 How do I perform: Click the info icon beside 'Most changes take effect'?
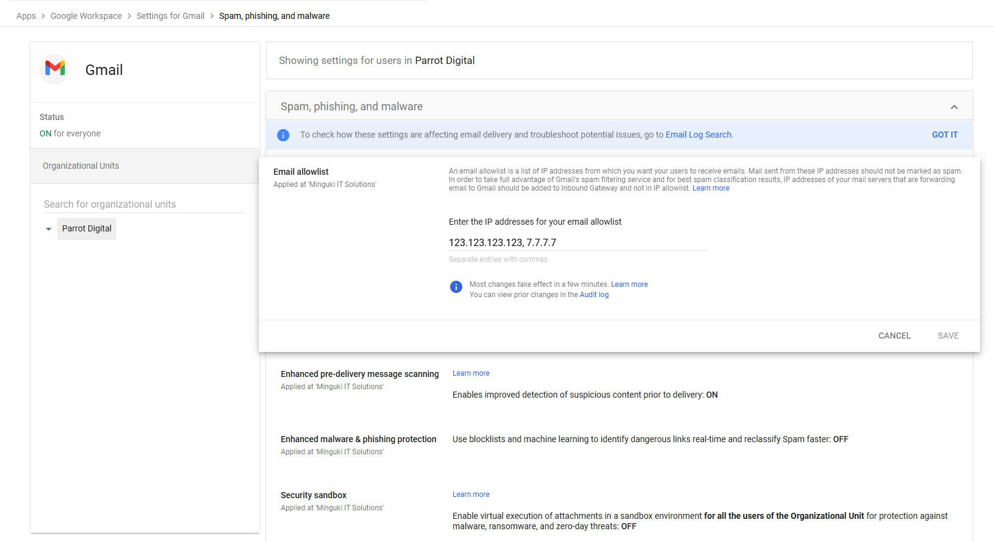(456, 287)
